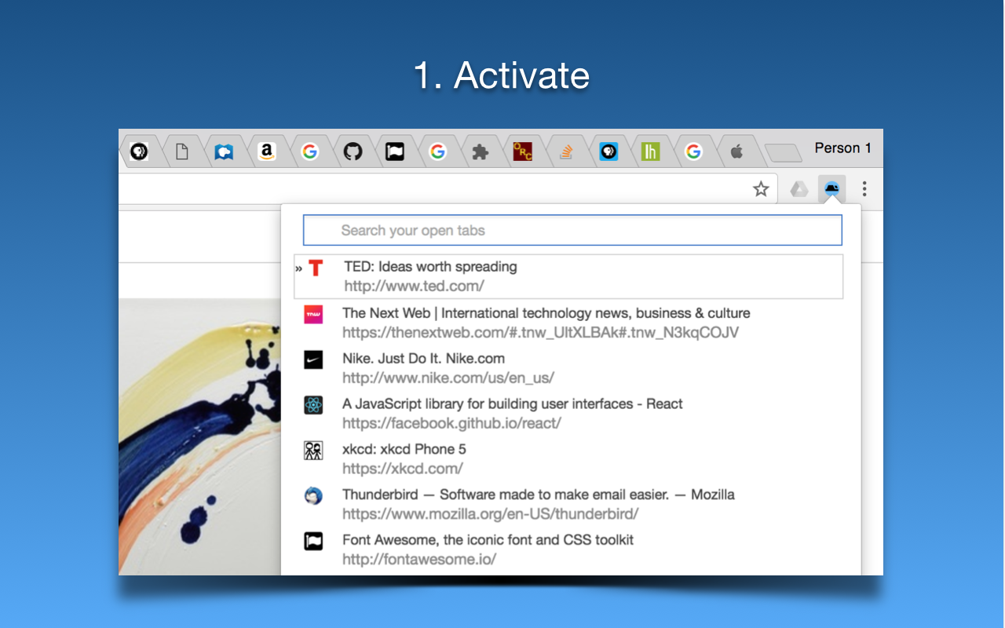Click the paint splash image on page
This screenshot has height=628, width=1005.
(199, 436)
